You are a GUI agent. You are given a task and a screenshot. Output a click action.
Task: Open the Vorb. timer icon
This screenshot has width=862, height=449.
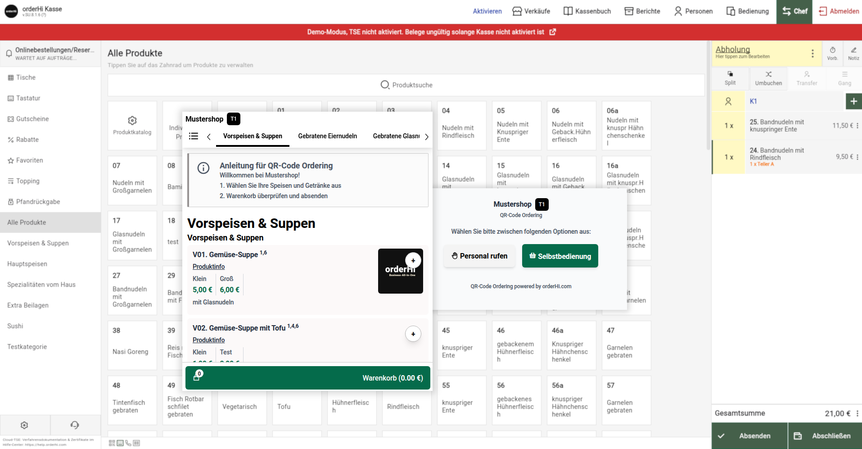pos(832,50)
